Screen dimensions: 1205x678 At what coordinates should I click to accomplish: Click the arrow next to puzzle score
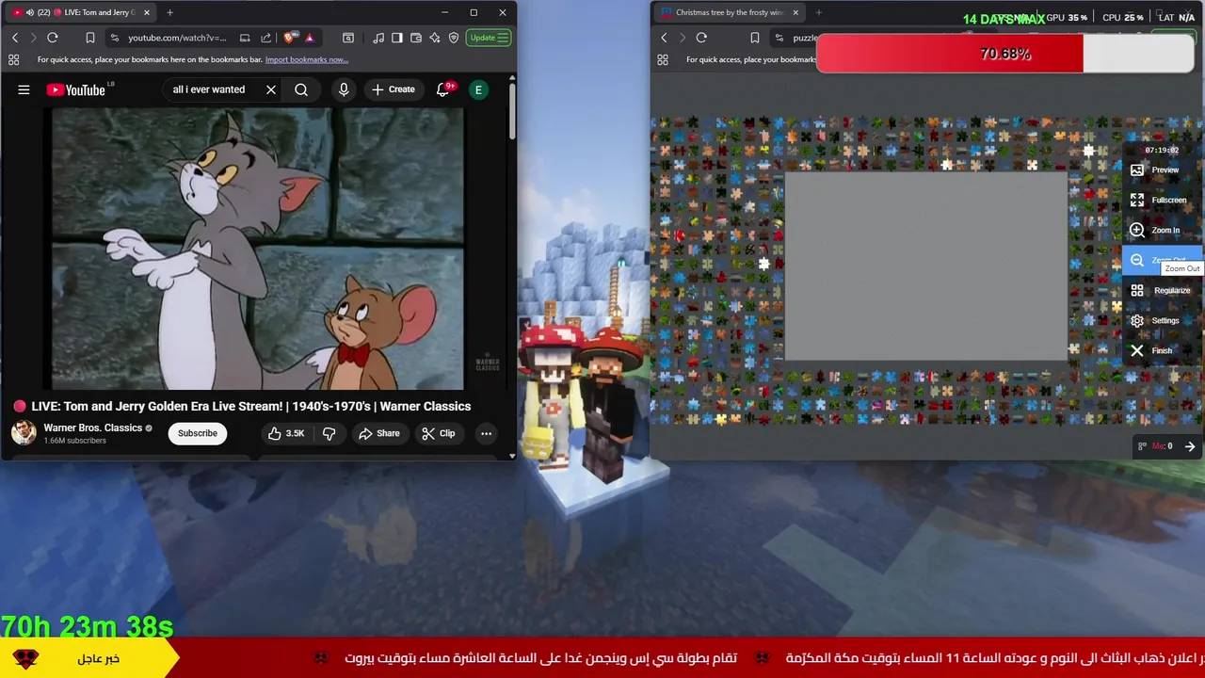1190,446
